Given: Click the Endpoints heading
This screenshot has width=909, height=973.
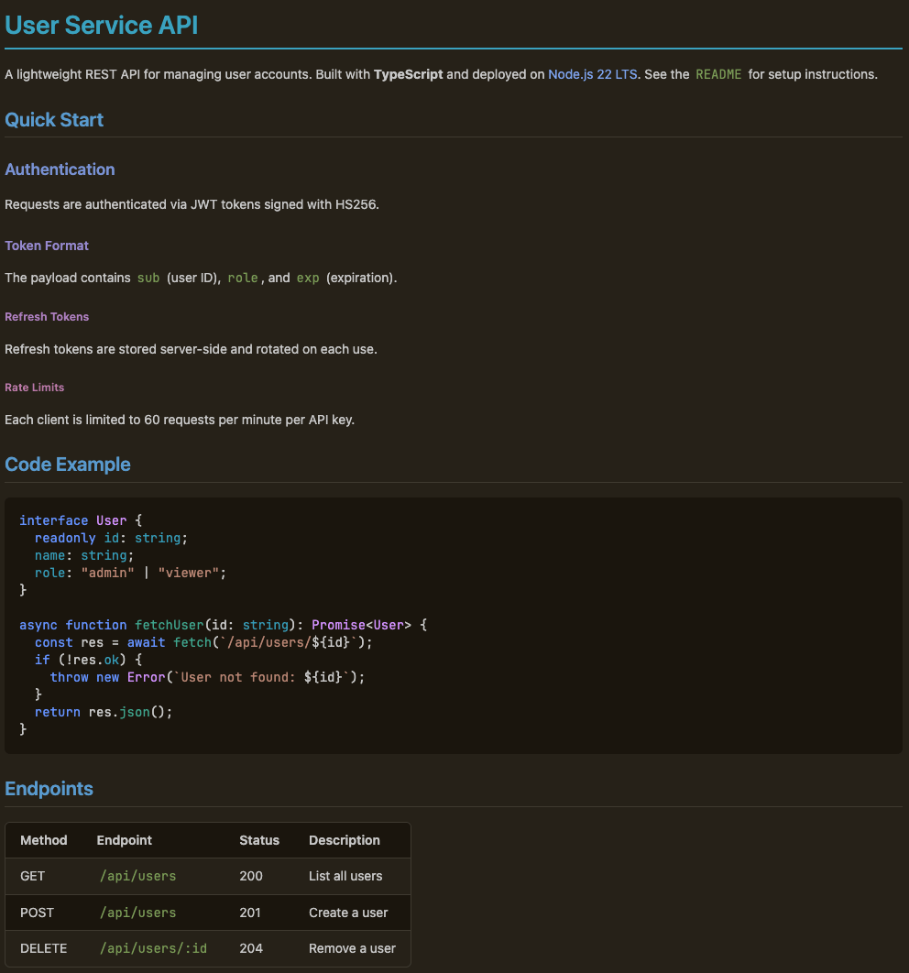Looking at the screenshot, I should click(x=49, y=789).
